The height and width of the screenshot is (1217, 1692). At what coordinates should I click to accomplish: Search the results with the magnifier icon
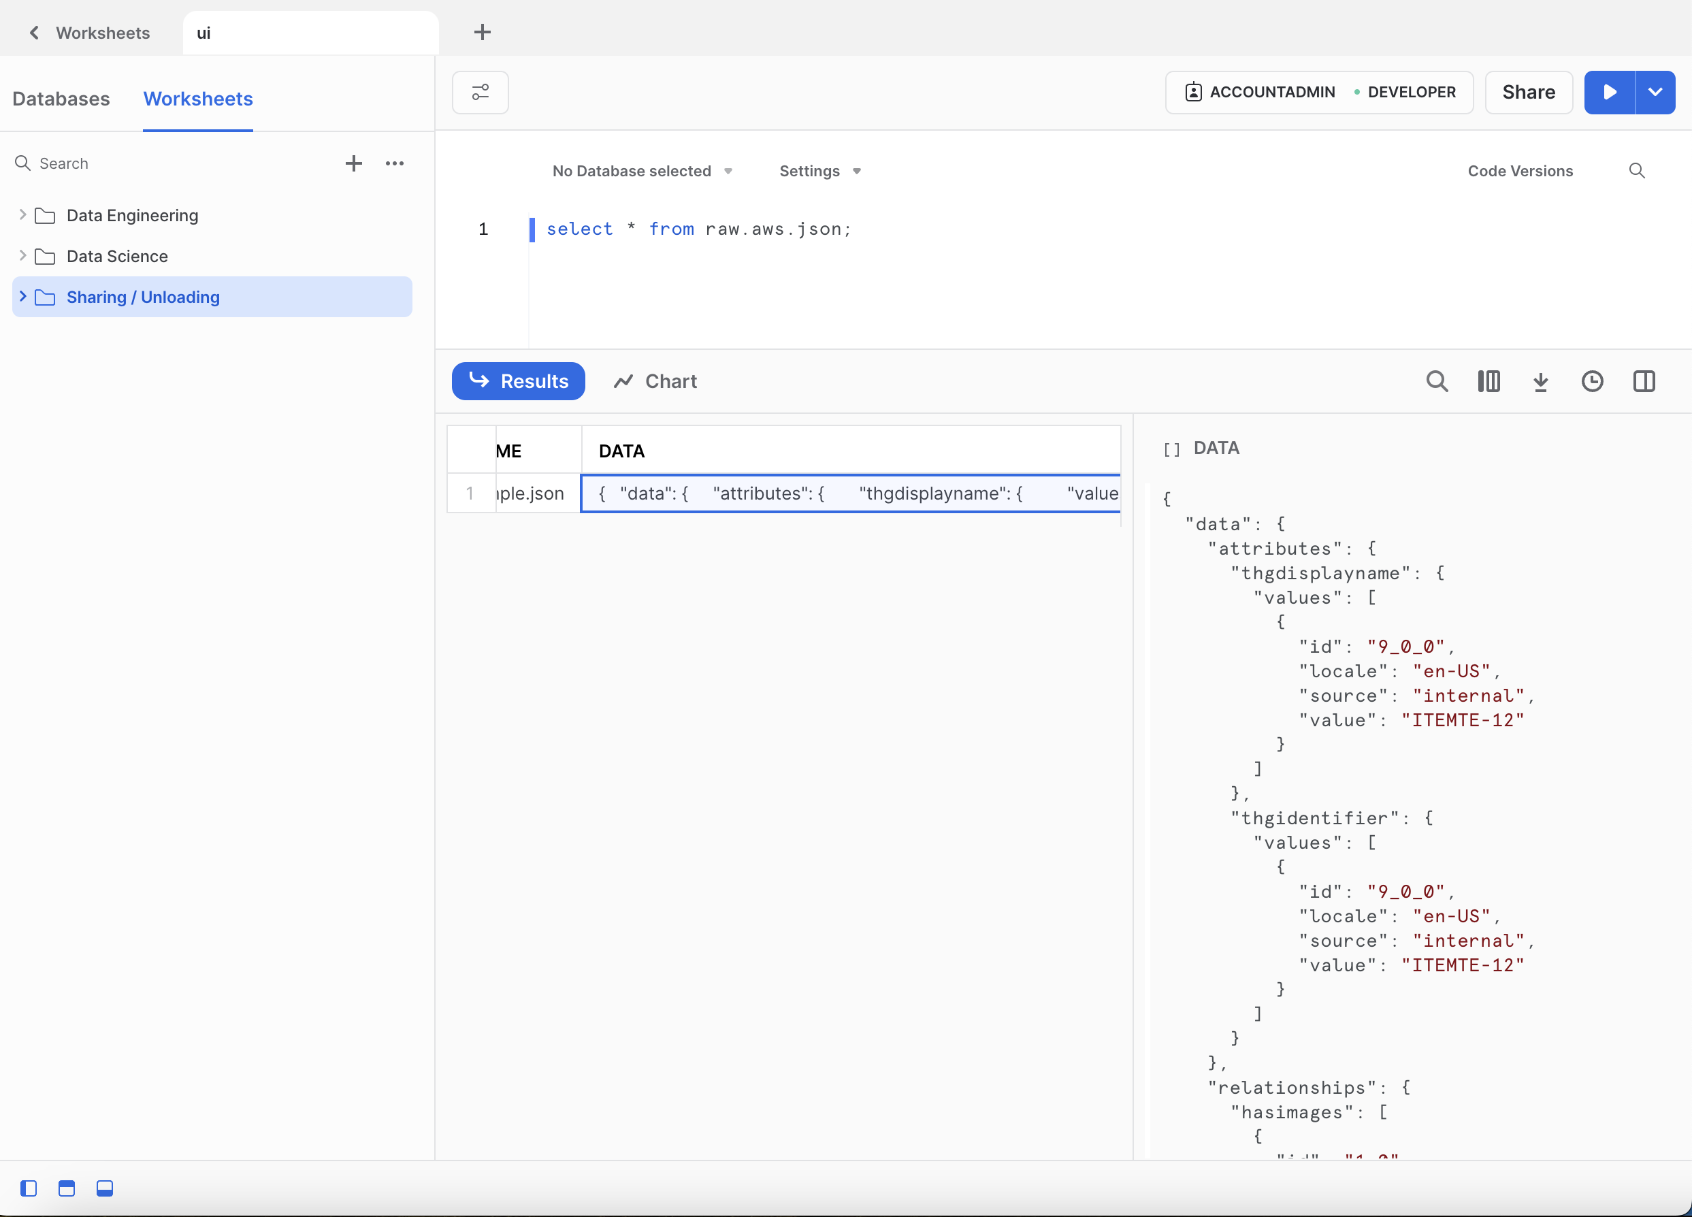[1436, 381]
